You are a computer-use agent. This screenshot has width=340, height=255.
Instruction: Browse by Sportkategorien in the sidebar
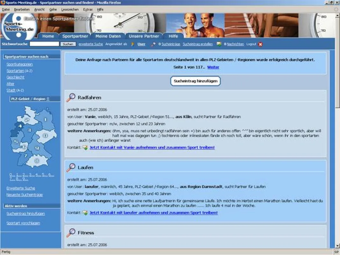[19, 64]
